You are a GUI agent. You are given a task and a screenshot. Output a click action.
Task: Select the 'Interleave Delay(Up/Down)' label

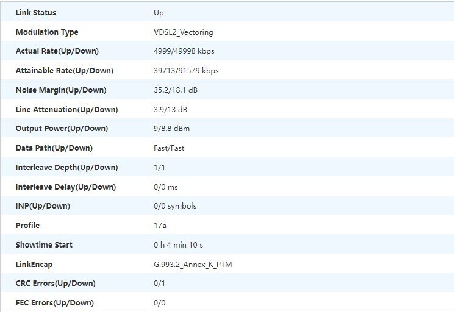(x=66, y=187)
